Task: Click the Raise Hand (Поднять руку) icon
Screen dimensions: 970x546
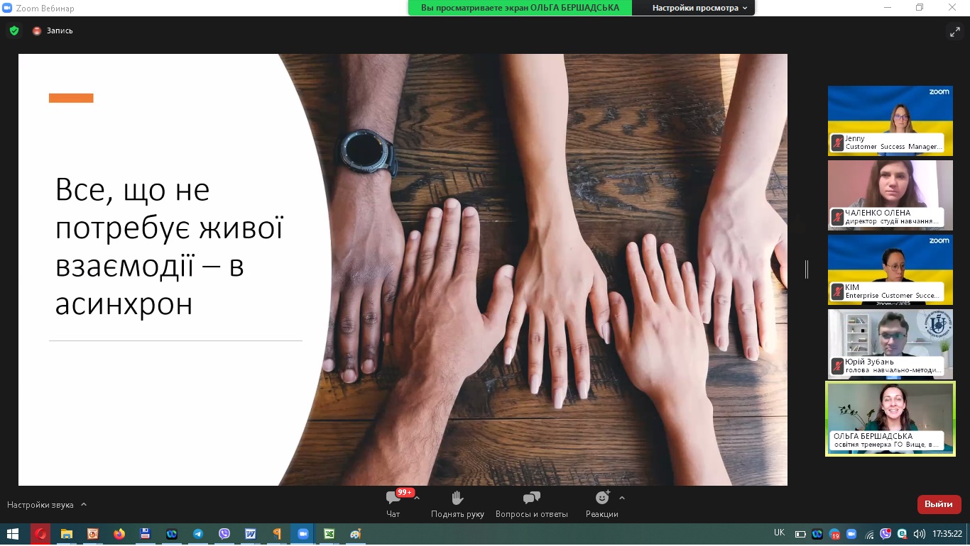Action: [x=457, y=498]
